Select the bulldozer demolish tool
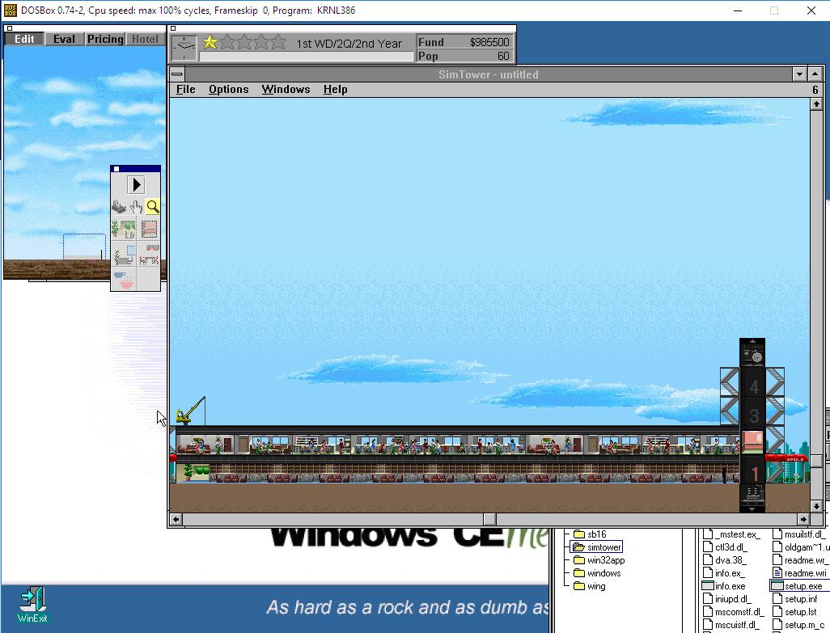830x633 pixels. point(119,207)
